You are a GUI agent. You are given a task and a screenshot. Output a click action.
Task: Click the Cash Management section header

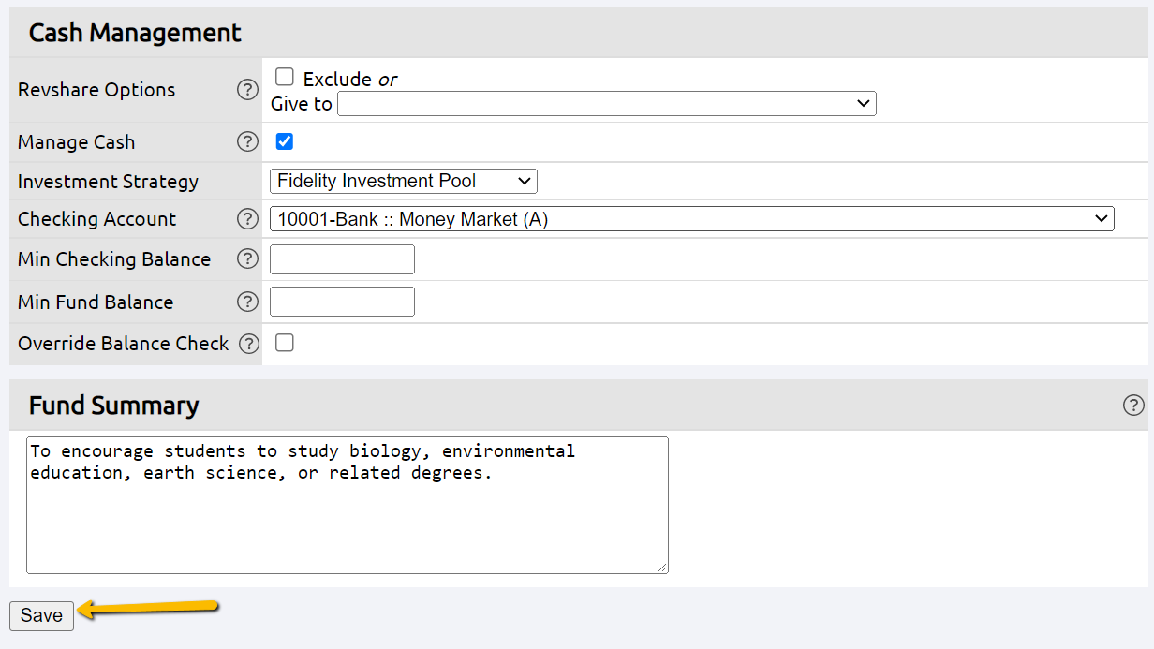[134, 32]
